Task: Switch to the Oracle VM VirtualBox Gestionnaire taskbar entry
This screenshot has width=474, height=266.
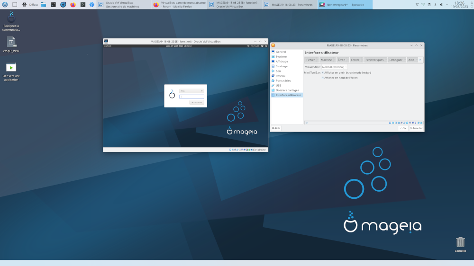Action: pyautogui.click(x=124, y=5)
